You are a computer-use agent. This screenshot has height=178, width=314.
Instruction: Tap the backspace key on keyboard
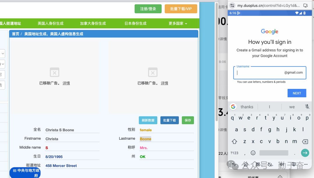point(305,142)
